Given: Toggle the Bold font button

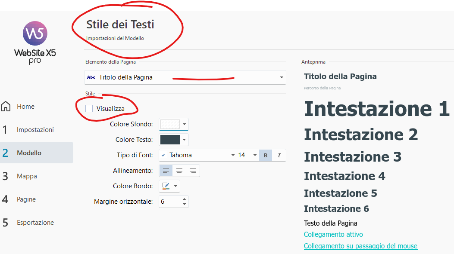Looking at the screenshot, I should point(266,155).
